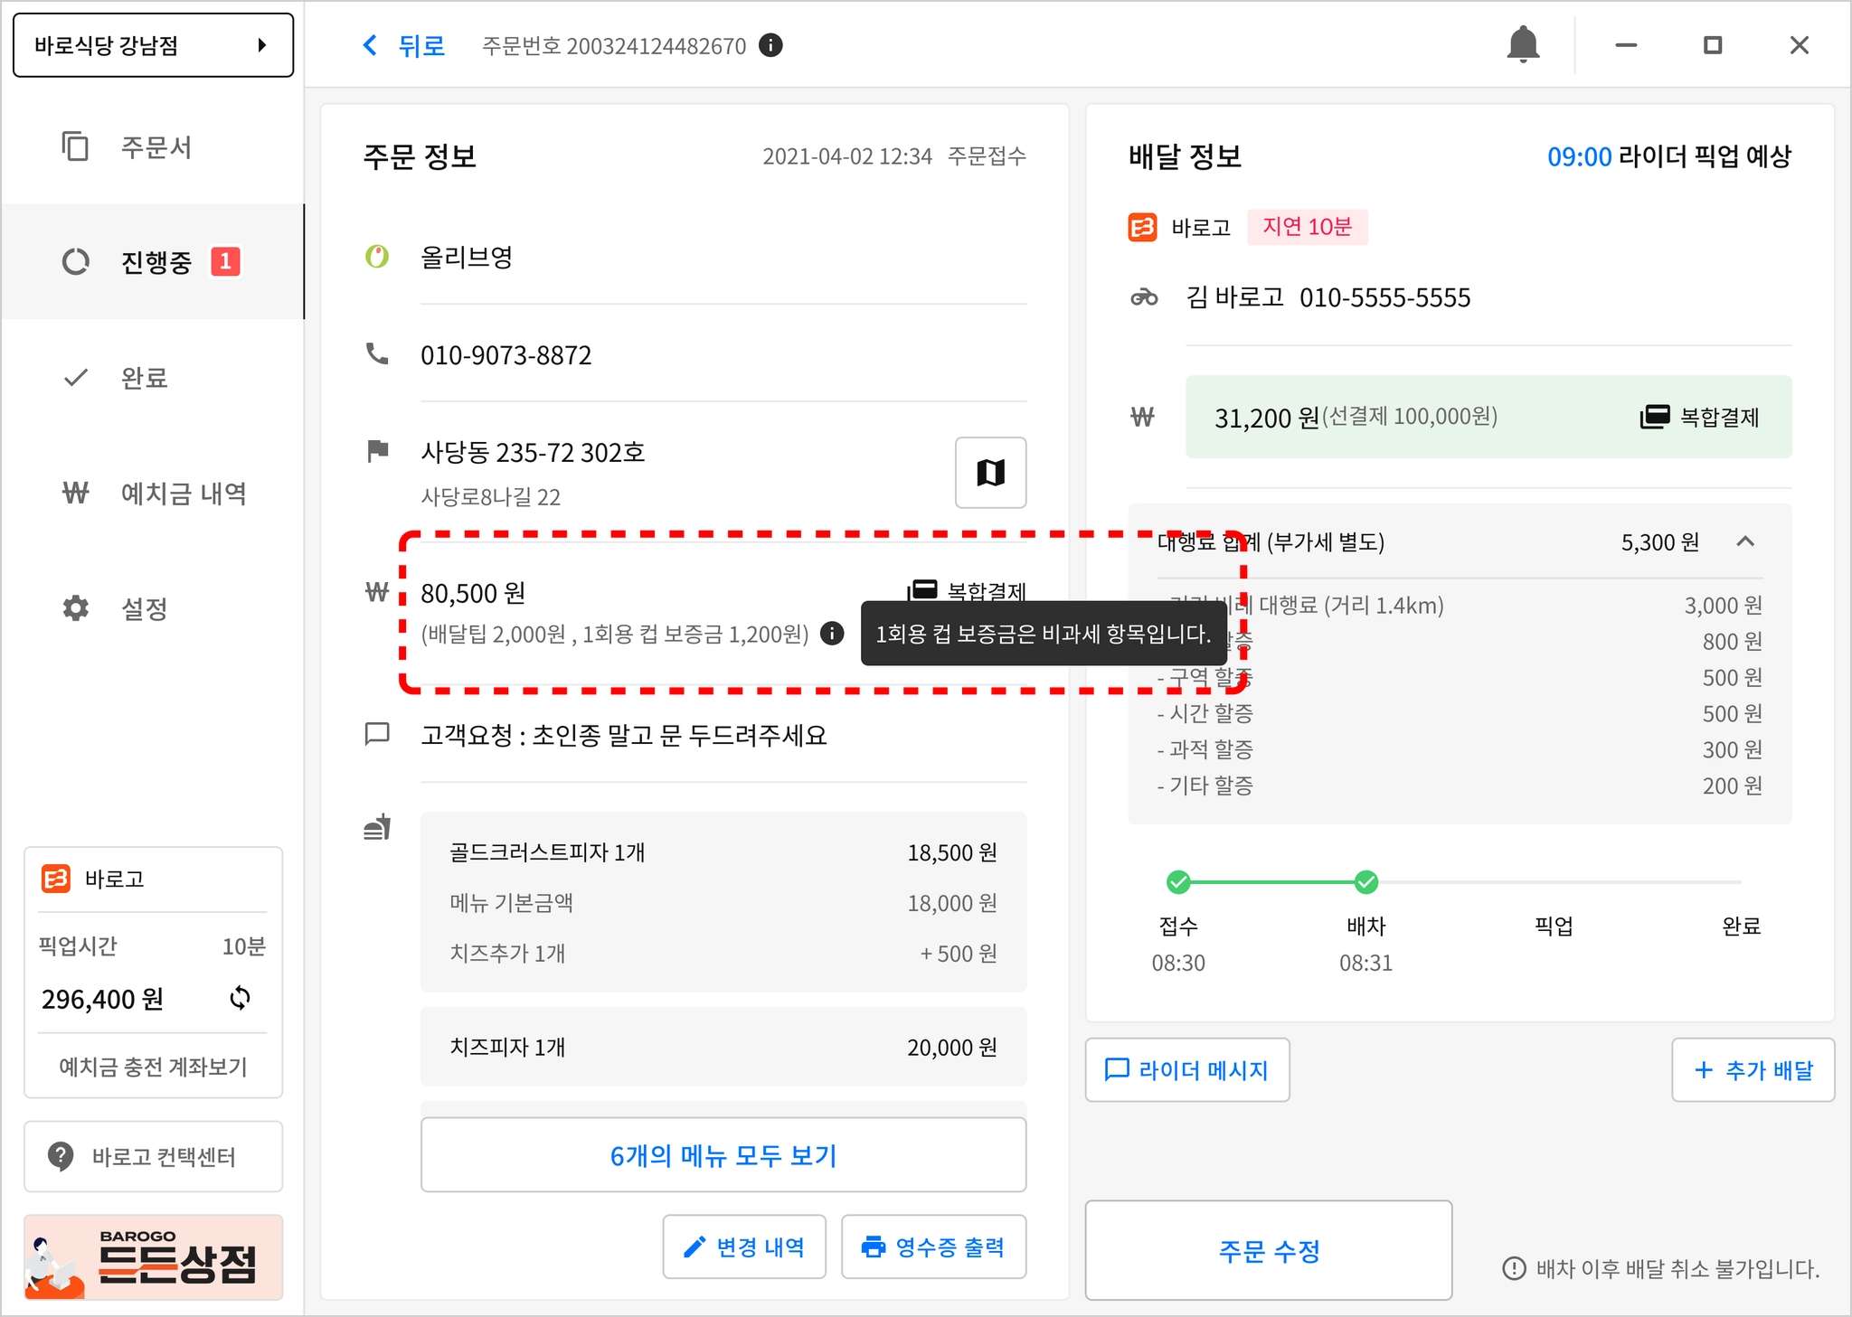Collapse the 대행료 합계 fee breakdown
The image size is (1852, 1317).
point(1745,541)
